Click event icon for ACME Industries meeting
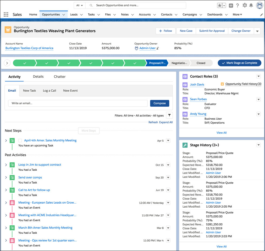265x251 pixels. pyautogui.click(x=12, y=215)
